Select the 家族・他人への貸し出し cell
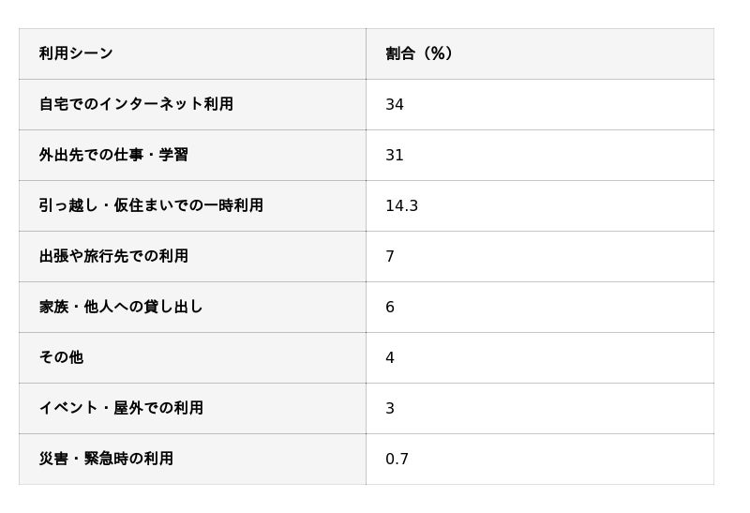Screen dimensions: 750x513 pyautogui.click(x=121, y=307)
